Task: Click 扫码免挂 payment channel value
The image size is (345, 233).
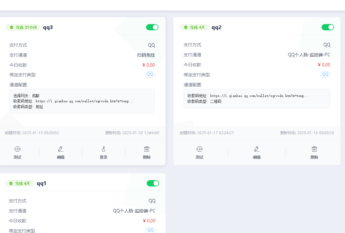Action: tap(146, 55)
